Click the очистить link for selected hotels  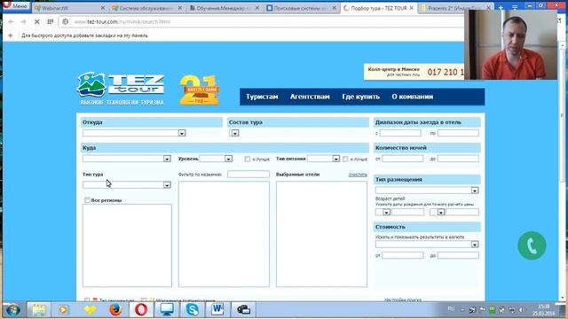click(x=358, y=175)
